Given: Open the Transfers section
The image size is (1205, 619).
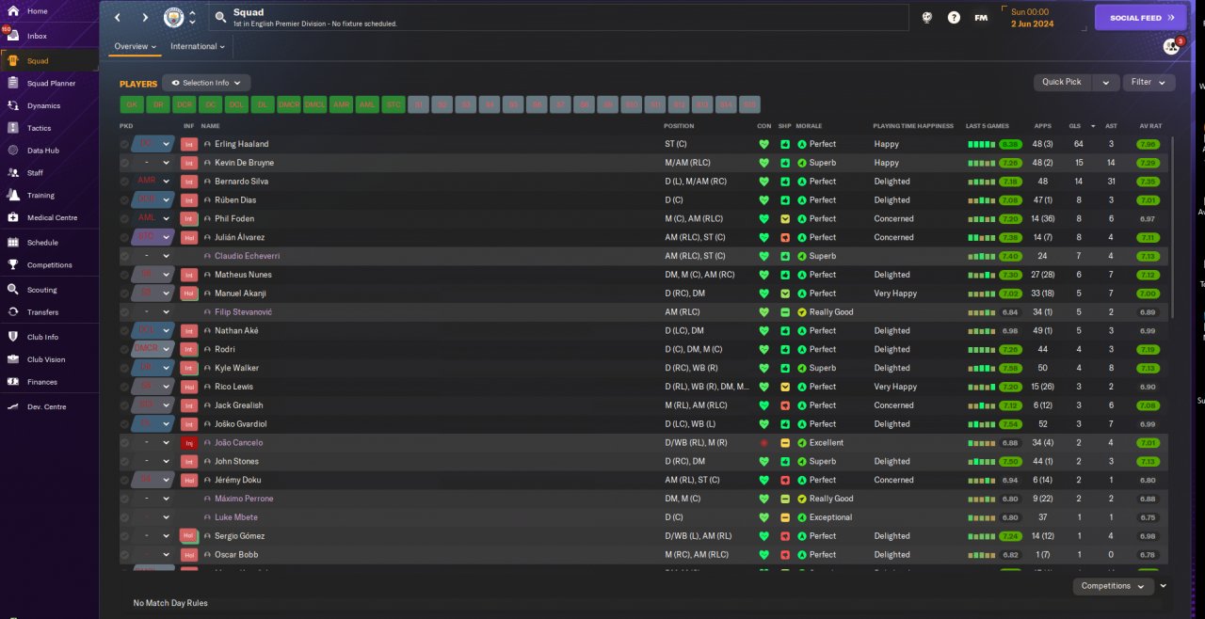Looking at the screenshot, I should (42, 312).
